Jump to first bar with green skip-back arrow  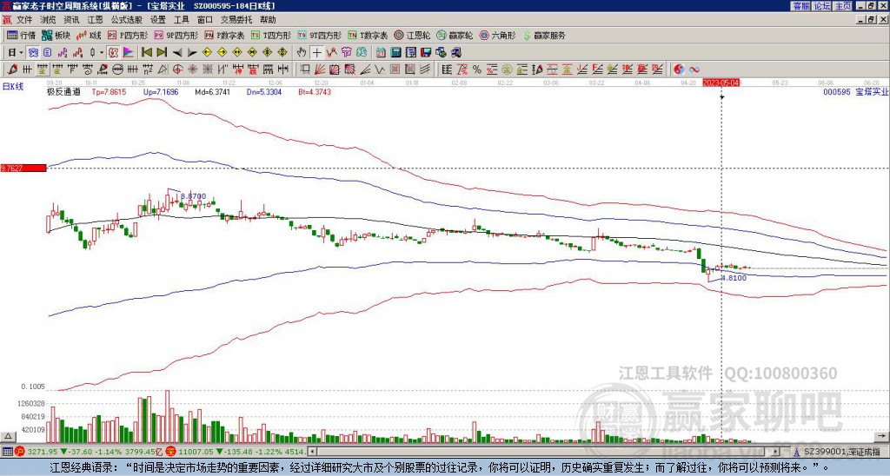[x=146, y=53]
